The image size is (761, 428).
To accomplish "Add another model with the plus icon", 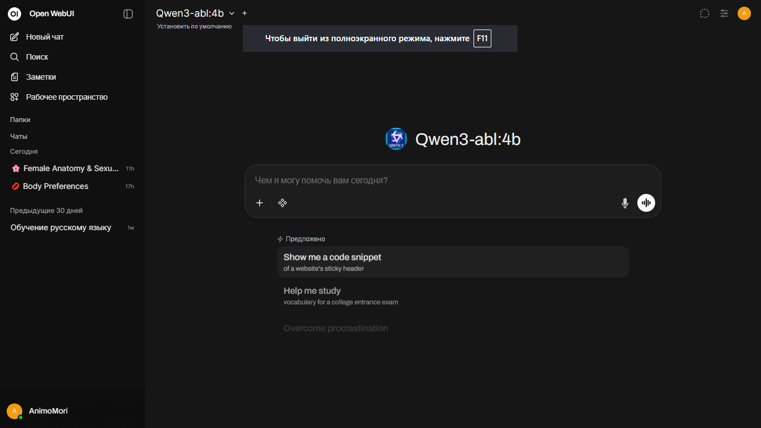I will 245,13.
